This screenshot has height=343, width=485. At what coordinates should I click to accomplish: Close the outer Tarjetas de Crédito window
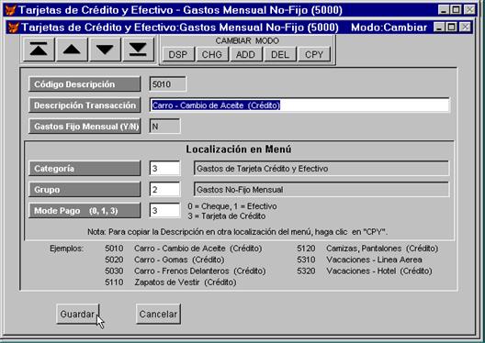[x=469, y=10]
